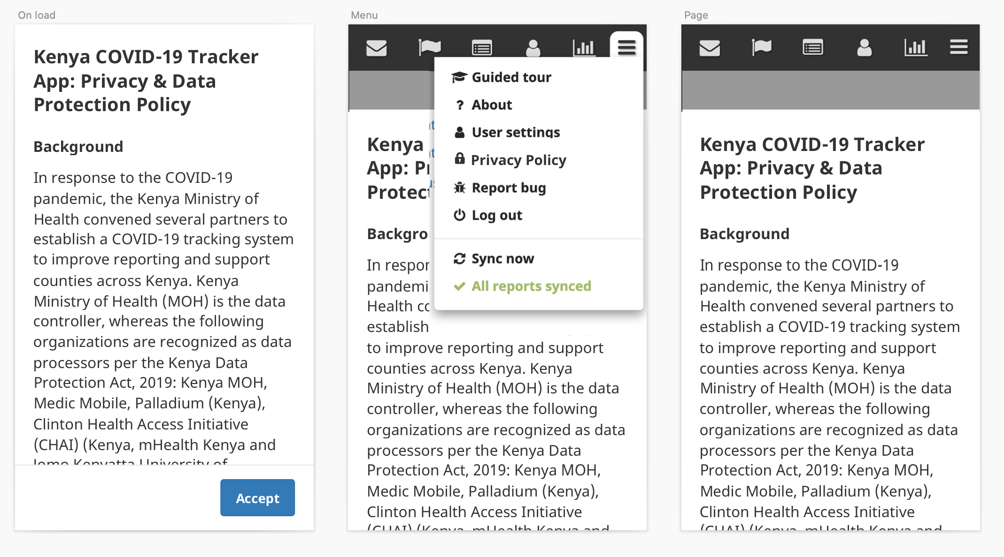Open Tasks flag icon in Page panel
Image resolution: width=1004 pixels, height=557 pixels.
pyautogui.click(x=762, y=48)
